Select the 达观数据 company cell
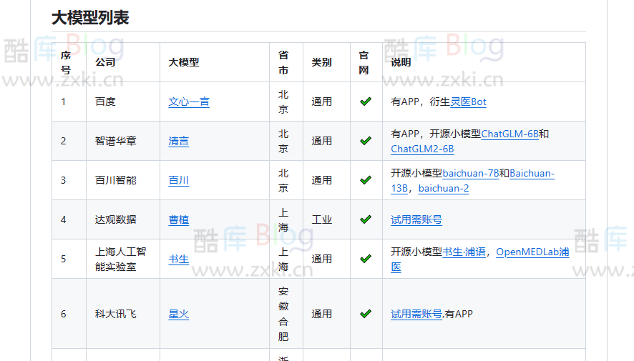 (x=123, y=219)
